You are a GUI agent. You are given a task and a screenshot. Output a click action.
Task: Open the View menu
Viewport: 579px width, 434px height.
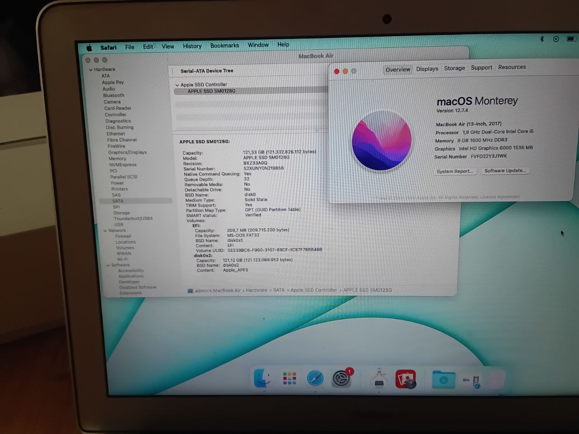tap(168, 46)
